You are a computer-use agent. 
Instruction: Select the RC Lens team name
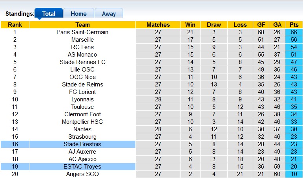82,47
